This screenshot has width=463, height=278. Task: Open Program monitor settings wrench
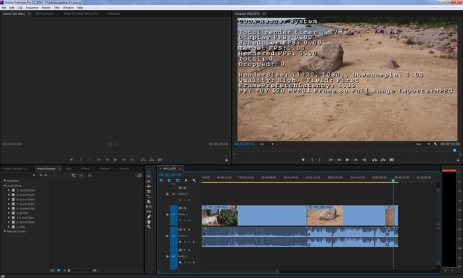[x=435, y=144]
